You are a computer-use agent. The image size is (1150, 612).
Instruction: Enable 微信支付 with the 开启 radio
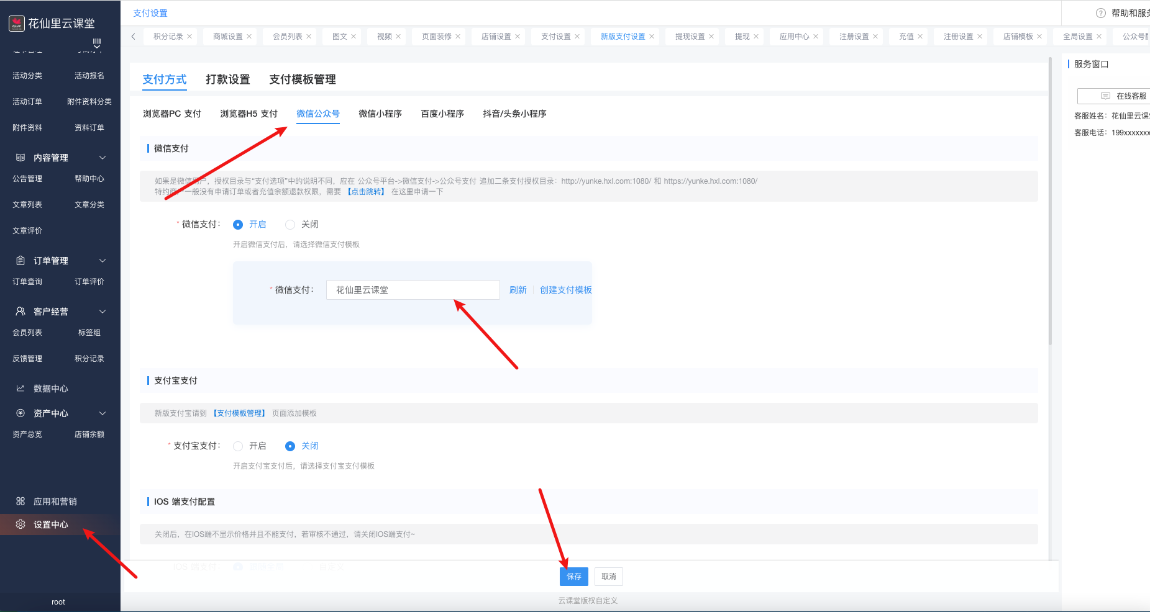coord(238,225)
